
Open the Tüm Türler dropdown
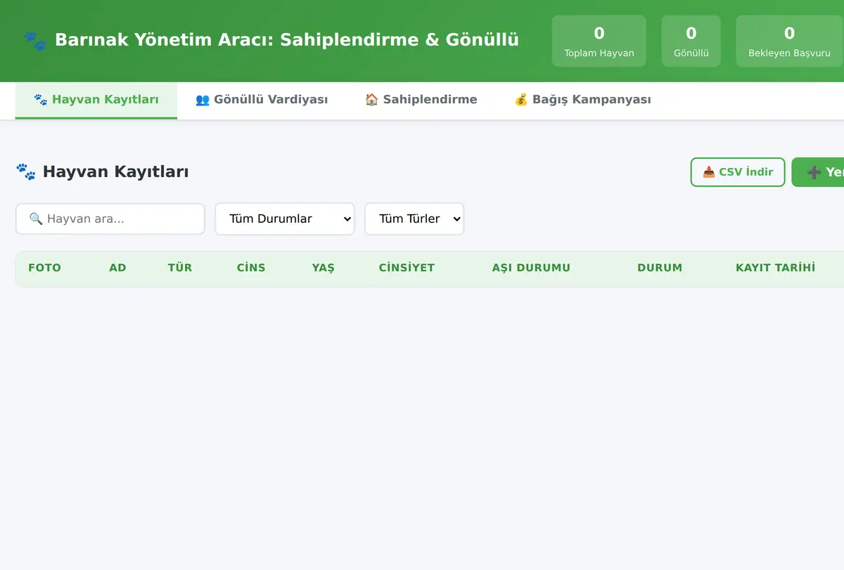[x=414, y=219]
